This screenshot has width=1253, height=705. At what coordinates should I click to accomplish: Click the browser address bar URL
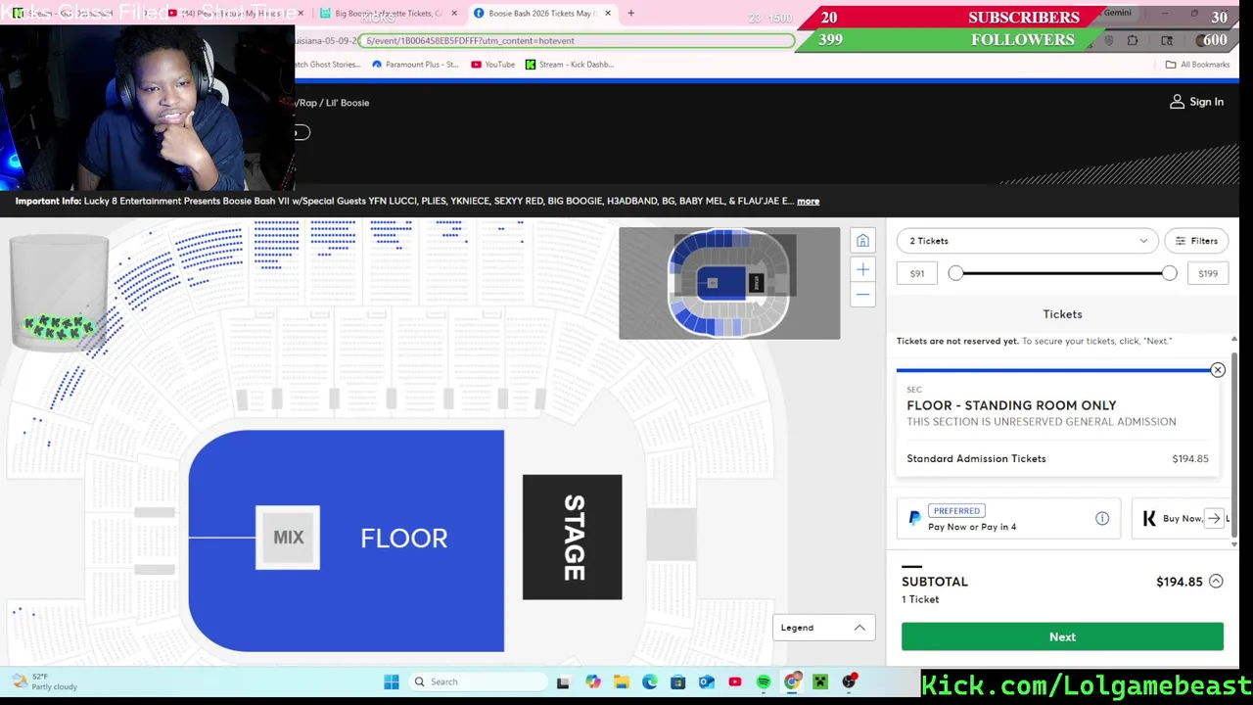click(578, 41)
